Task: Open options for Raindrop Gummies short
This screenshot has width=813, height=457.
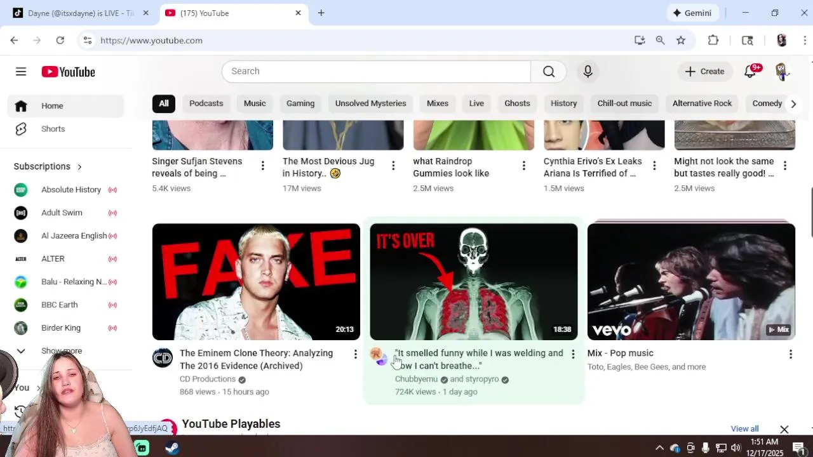Action: coord(524,166)
